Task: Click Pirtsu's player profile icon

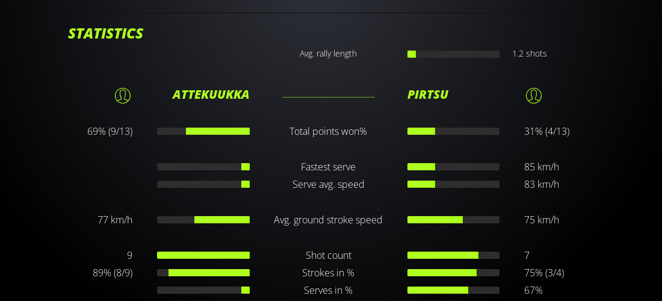Action: (x=533, y=96)
